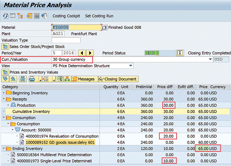Viewport: 231px width, 166px height.
Task: Click the Period Status information icon
Action: point(180,53)
